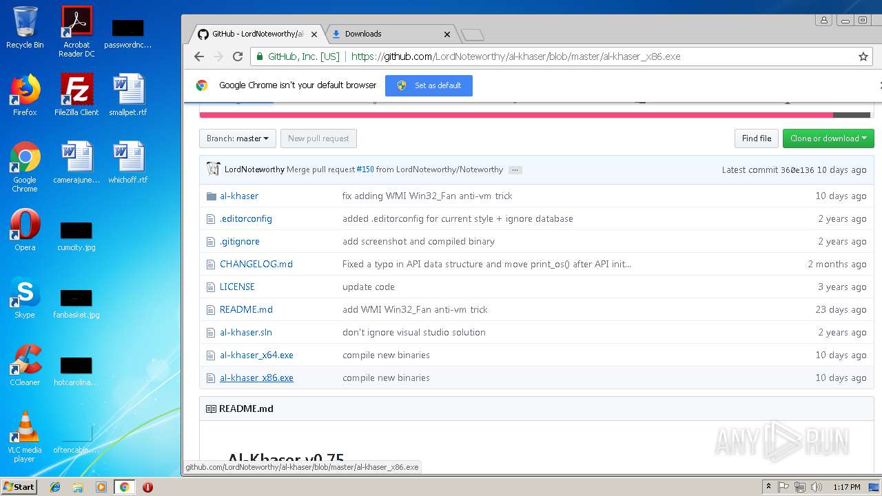Open the Windows Start menu
The height and width of the screenshot is (496, 882).
click(x=19, y=486)
